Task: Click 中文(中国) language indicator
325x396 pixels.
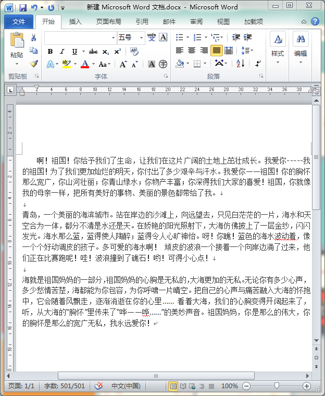Action: pos(126,386)
